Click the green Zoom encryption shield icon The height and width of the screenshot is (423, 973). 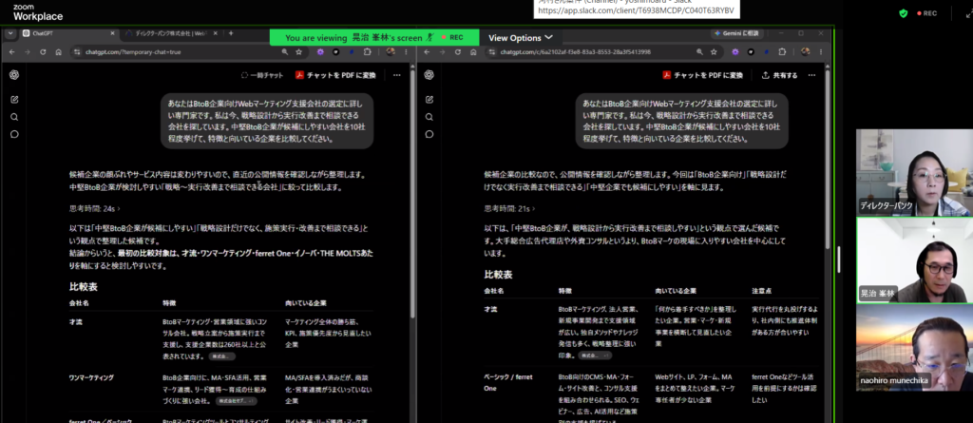903,13
